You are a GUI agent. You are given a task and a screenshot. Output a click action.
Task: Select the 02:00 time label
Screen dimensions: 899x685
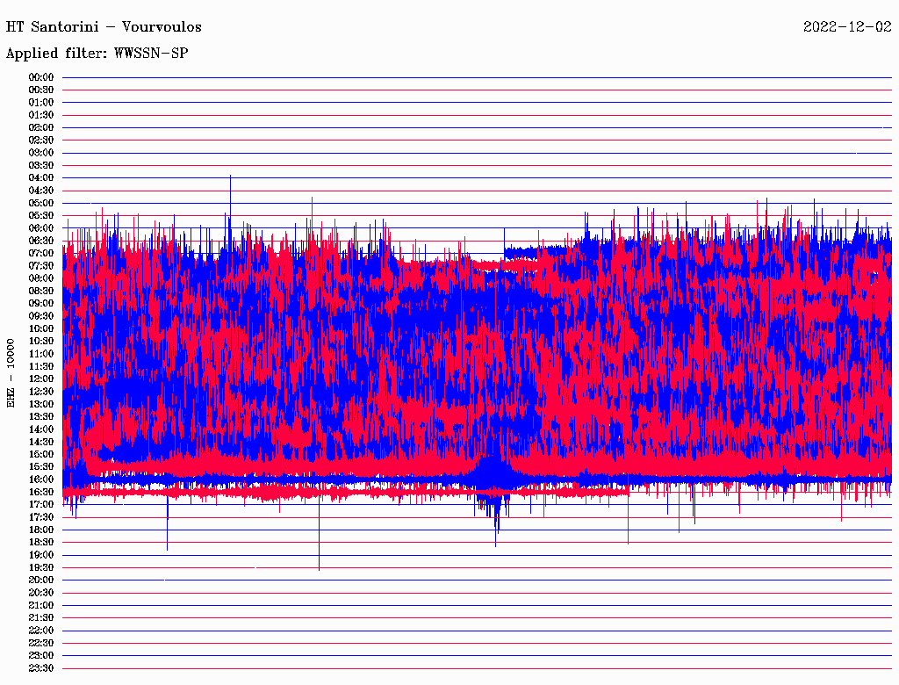41,127
